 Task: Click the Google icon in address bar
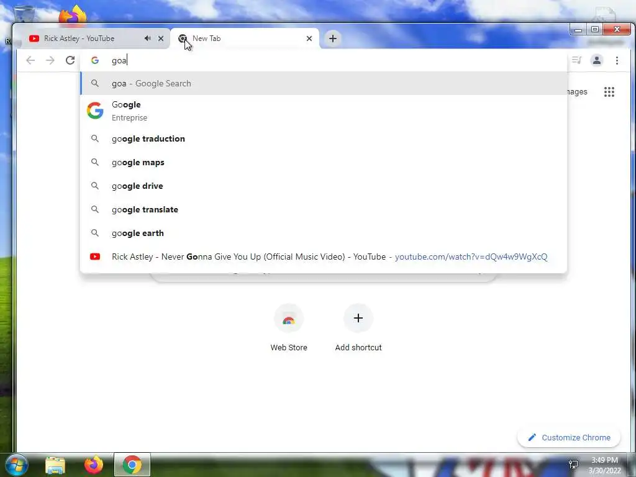(95, 60)
